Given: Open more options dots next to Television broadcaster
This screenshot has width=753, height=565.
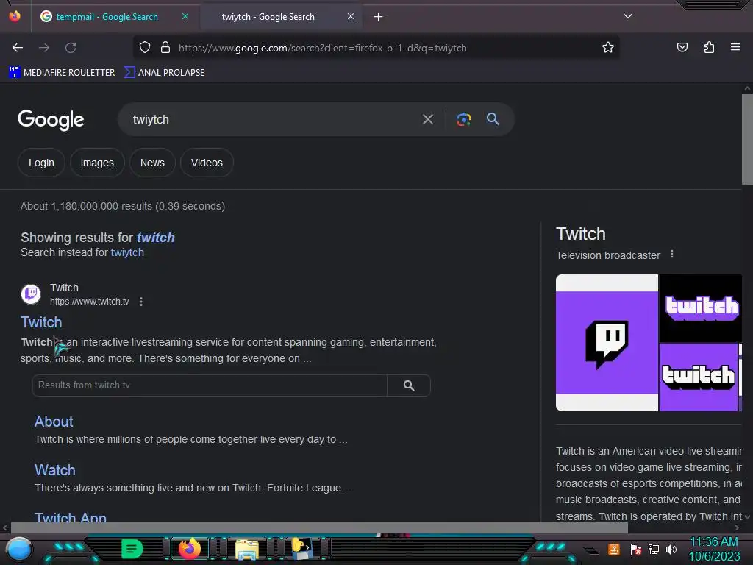Looking at the screenshot, I should 672,255.
